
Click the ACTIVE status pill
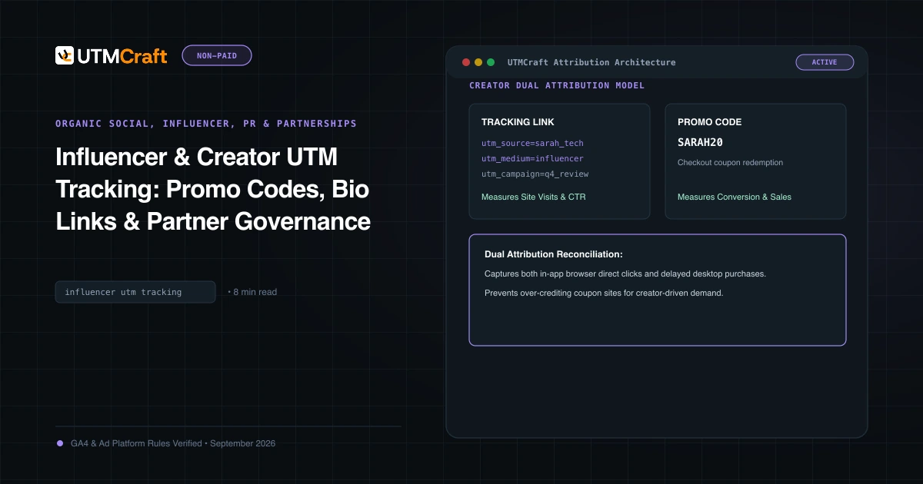(825, 62)
